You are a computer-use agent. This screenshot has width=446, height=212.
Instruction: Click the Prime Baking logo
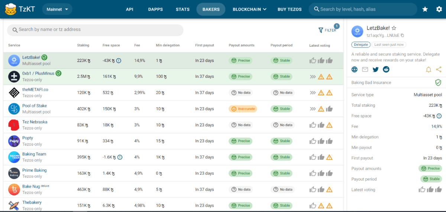click(x=14, y=173)
